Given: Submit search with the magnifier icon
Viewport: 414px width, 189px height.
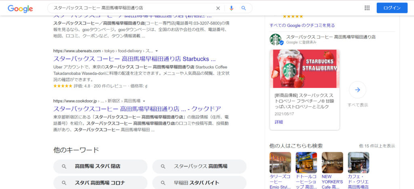Looking at the screenshot, I should [x=243, y=8].
